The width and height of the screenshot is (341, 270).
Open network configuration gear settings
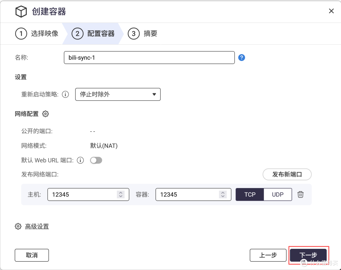(x=45, y=114)
